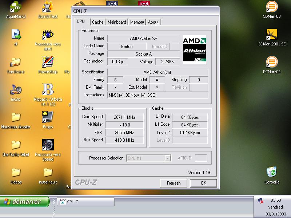
Task: Open the Mainboard tab
Action: click(117, 22)
